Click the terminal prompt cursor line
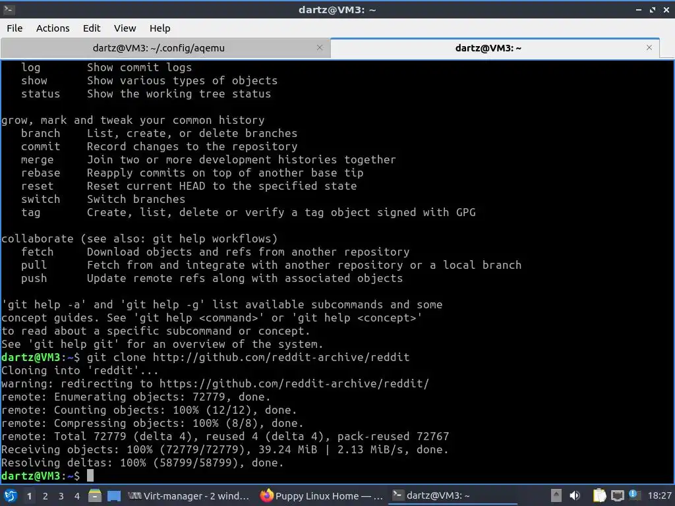 pos(47,476)
